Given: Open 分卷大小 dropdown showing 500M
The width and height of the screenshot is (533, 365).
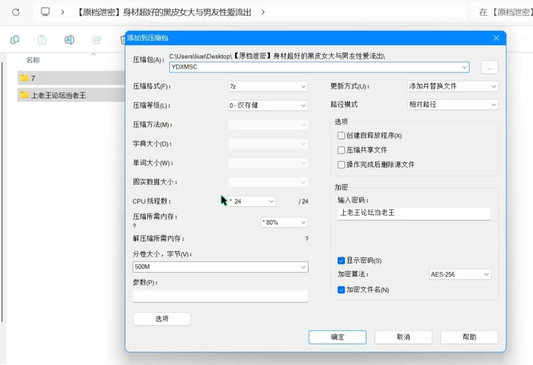Looking at the screenshot, I should click(221, 267).
